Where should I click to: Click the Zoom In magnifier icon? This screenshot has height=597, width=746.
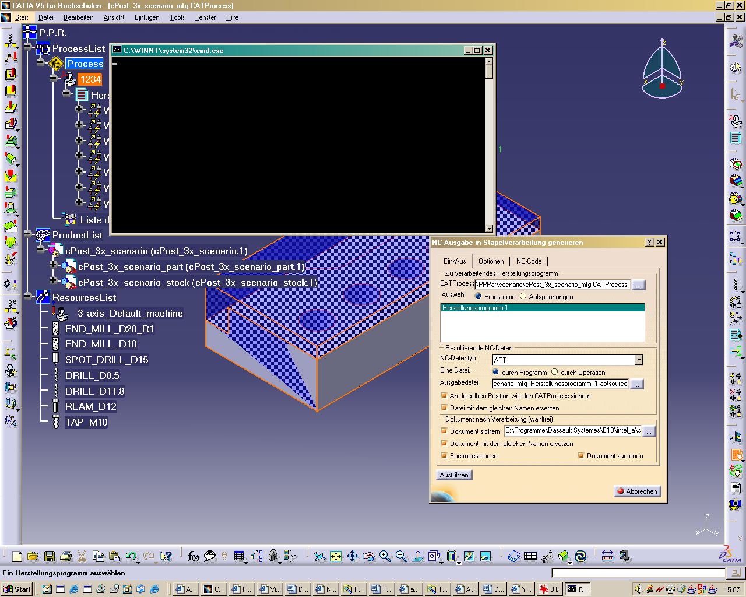point(385,556)
